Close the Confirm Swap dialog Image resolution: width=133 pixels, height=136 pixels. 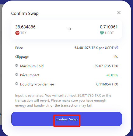[x=119, y=13]
